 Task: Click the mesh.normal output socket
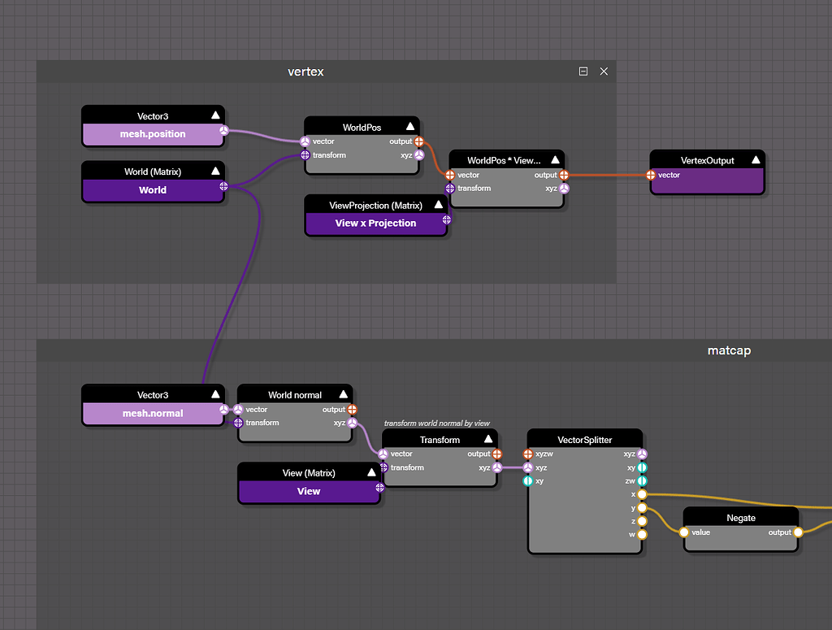coord(223,411)
